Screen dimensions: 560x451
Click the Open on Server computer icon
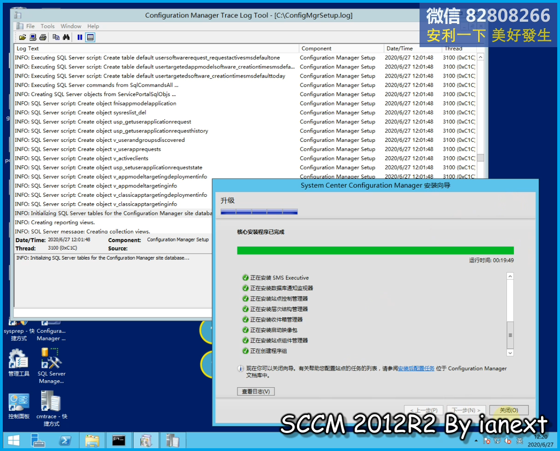pos(33,37)
